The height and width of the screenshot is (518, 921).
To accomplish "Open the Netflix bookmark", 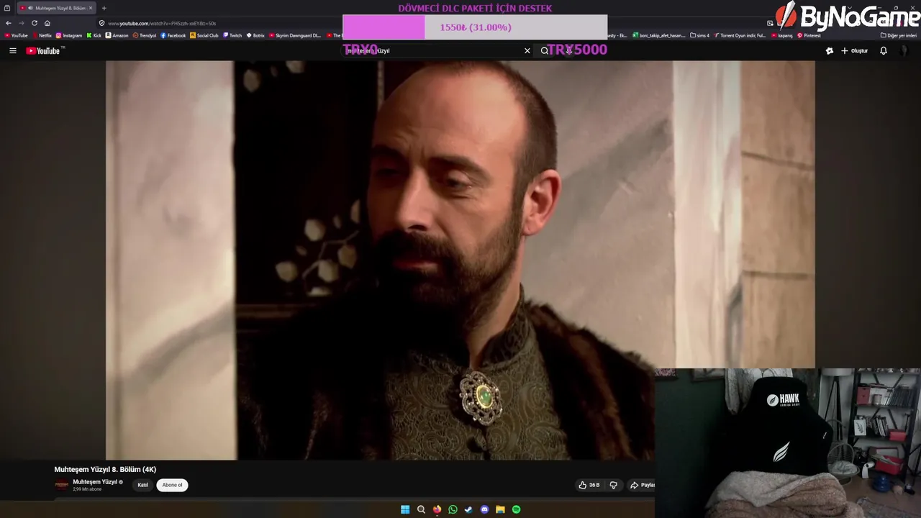I will pyautogui.click(x=42, y=35).
